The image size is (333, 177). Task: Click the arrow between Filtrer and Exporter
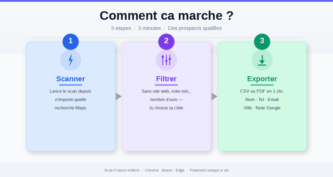(214, 96)
